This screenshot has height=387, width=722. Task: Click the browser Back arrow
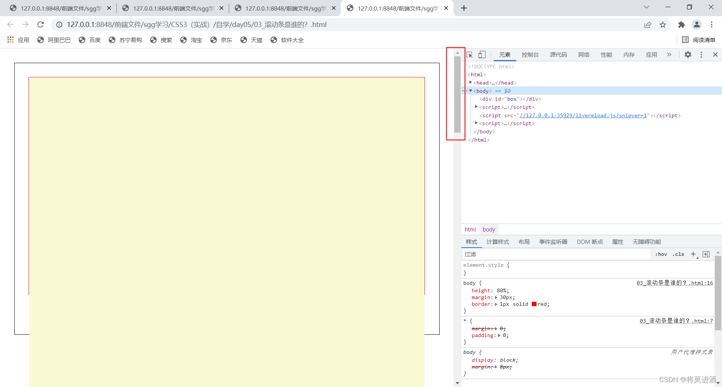point(11,24)
